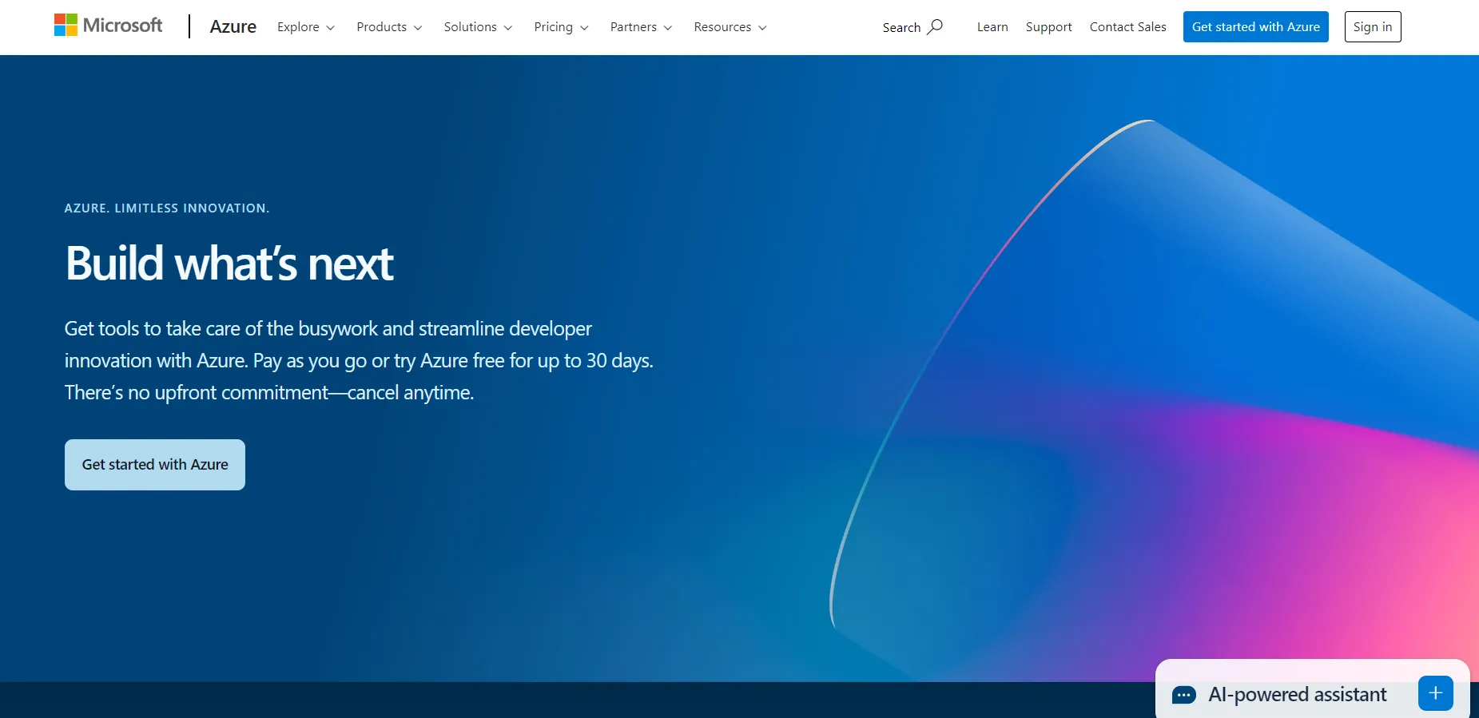The image size is (1479, 718).
Task: Click the Microsoft logo
Action: click(108, 26)
